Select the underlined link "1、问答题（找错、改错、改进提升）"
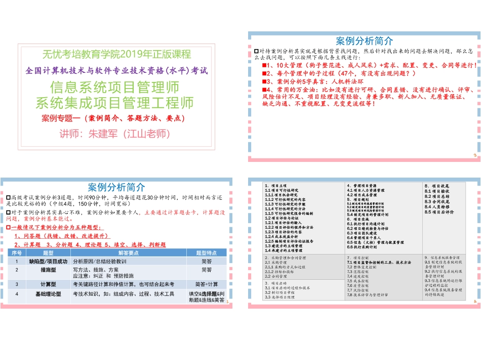This screenshot has height=340, width=481. click(62, 237)
